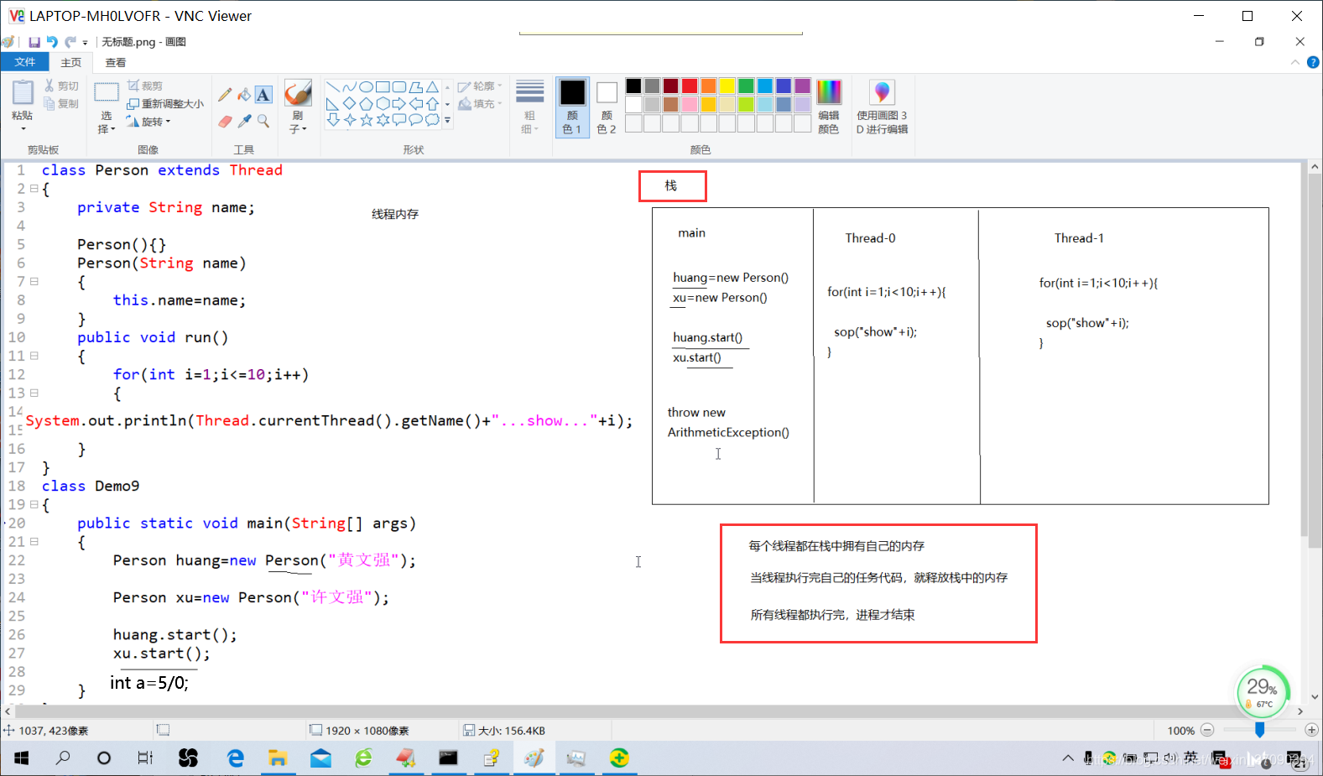
Task: Click Save icon in quick access toolbar
Action: pos(34,42)
